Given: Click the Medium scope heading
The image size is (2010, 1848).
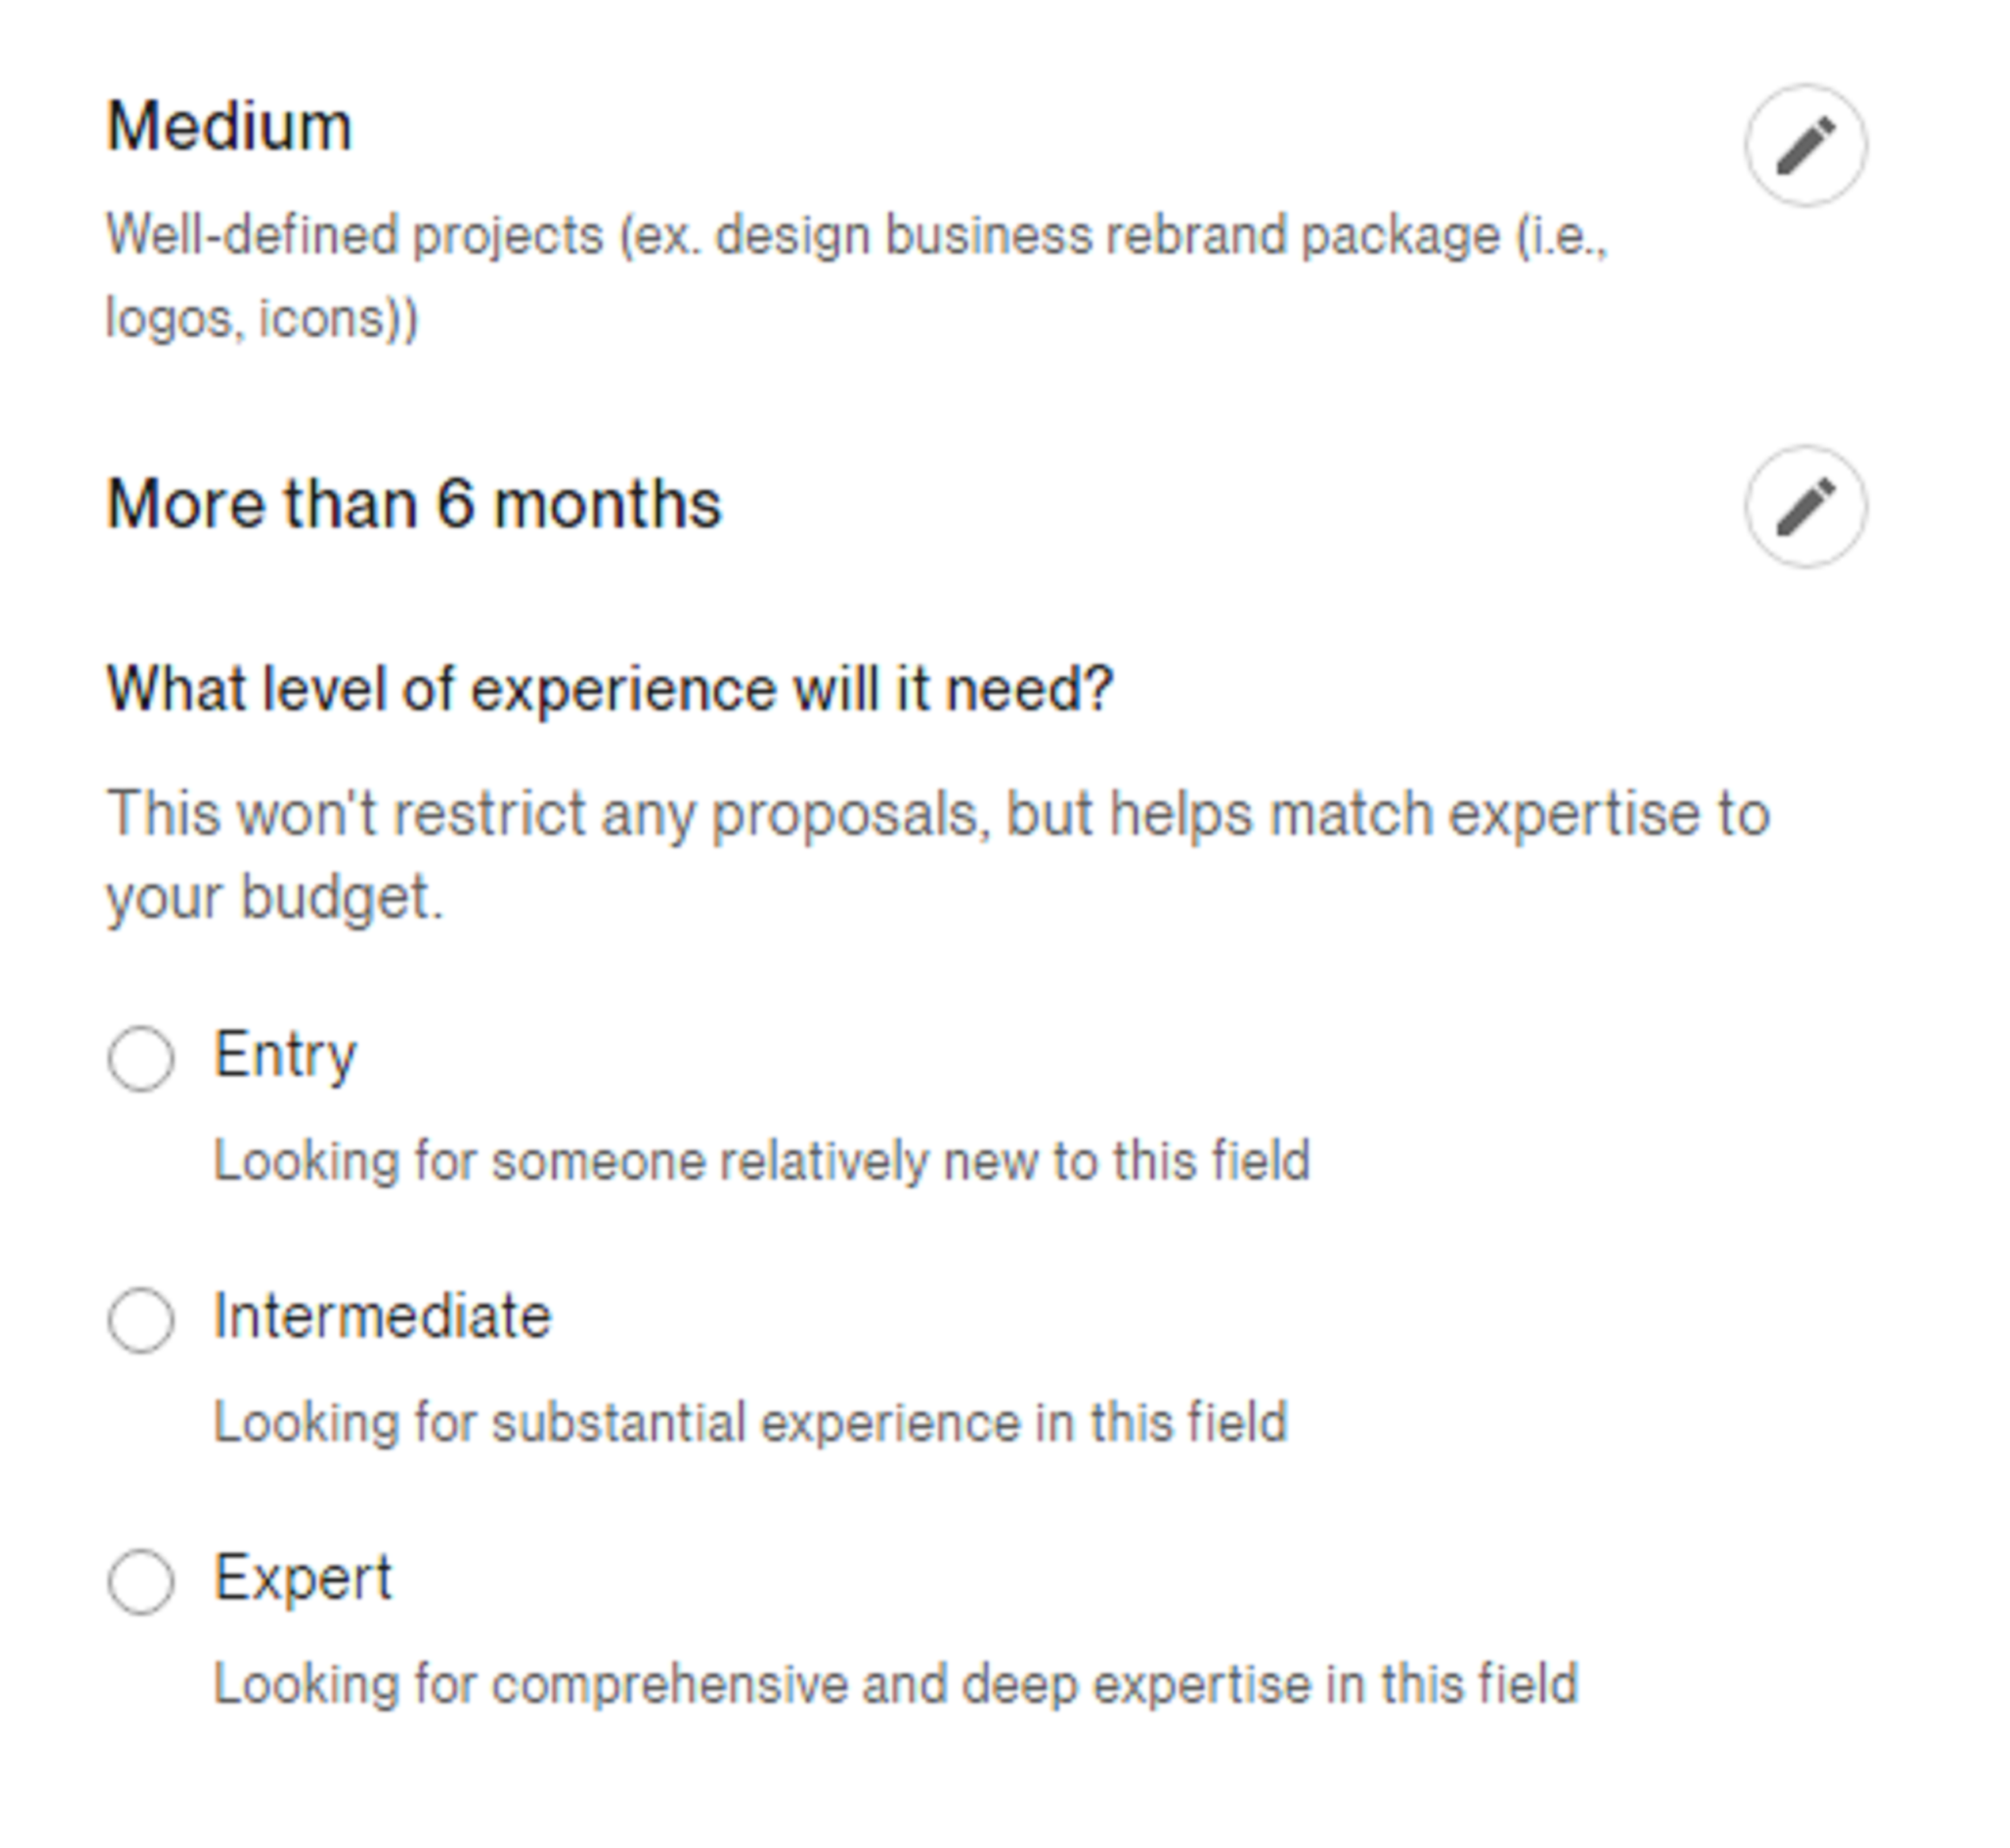Looking at the screenshot, I should tap(229, 127).
